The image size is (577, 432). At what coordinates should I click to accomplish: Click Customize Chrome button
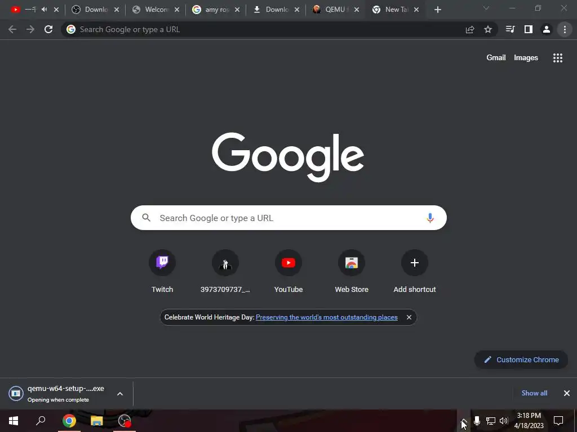click(x=521, y=359)
